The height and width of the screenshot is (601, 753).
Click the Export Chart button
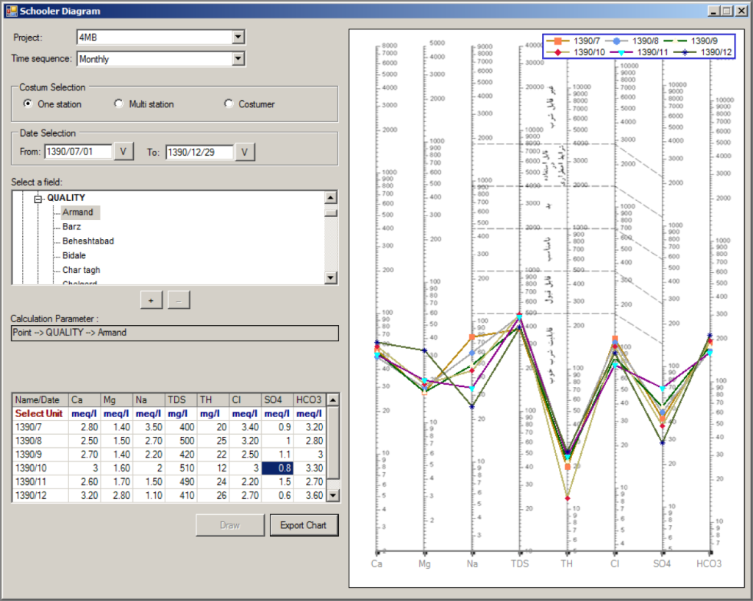click(303, 525)
